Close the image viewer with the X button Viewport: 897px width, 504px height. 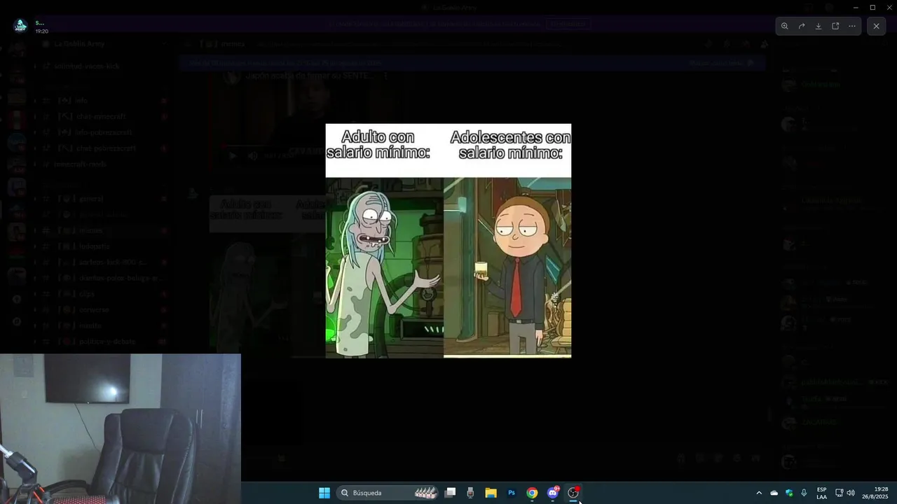(x=876, y=26)
